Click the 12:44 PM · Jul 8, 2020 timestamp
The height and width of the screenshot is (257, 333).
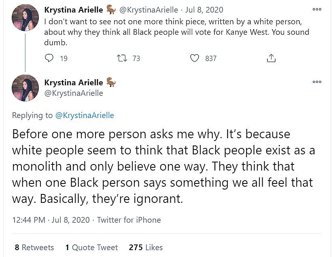pyautogui.click(x=50, y=220)
